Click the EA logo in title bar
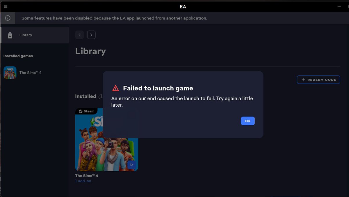The image size is (349, 197). coord(183,6)
